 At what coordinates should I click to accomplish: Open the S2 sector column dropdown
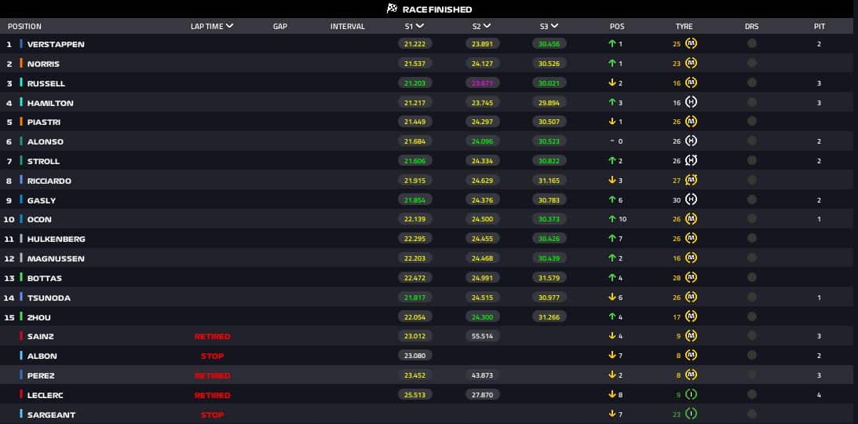click(x=487, y=26)
